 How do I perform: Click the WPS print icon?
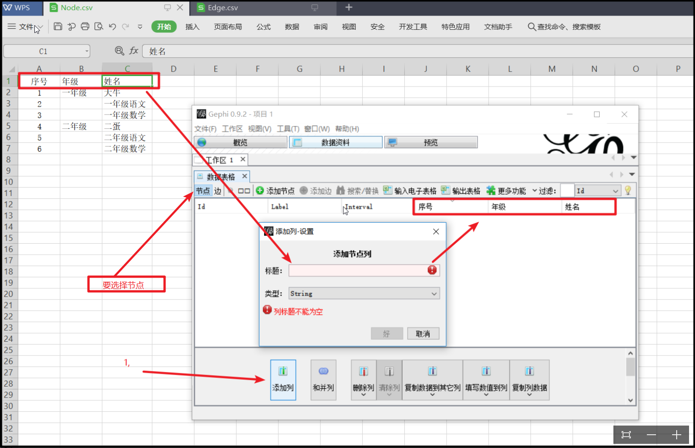[x=85, y=27]
